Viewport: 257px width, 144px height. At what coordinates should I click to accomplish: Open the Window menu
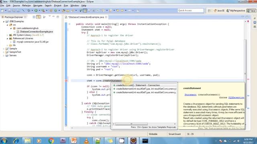click(x=75, y=6)
